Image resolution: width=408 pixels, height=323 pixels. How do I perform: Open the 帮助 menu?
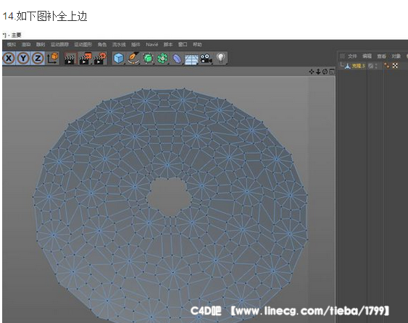(198, 45)
